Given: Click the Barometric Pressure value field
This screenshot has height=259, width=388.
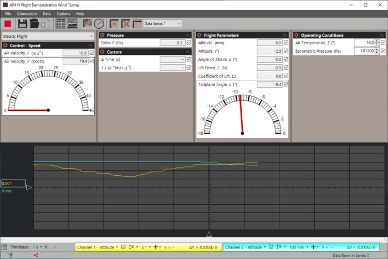Looking at the screenshot, I should 365,51.
